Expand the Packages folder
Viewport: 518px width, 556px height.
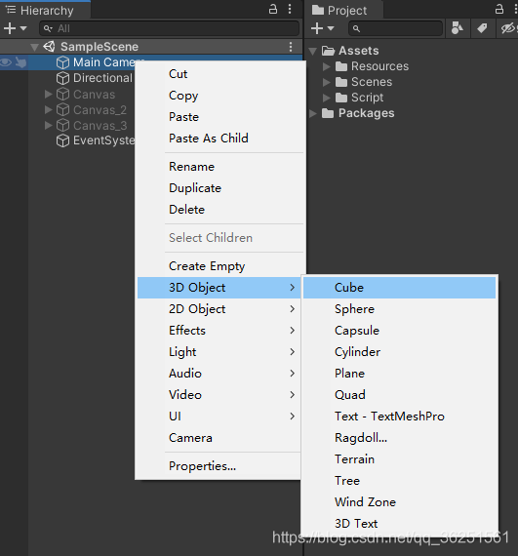coord(313,113)
